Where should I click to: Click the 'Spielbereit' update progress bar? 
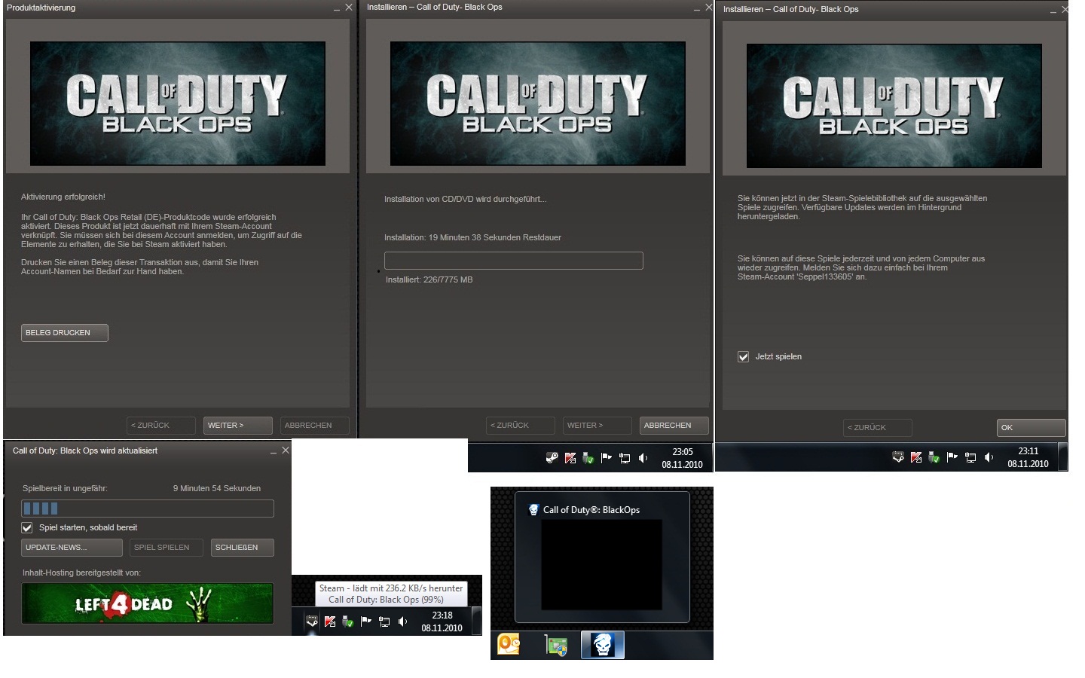pos(148,508)
